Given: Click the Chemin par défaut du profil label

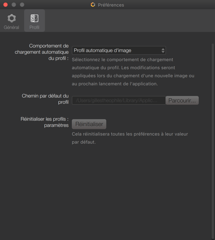Looking at the screenshot, I should [45, 99].
